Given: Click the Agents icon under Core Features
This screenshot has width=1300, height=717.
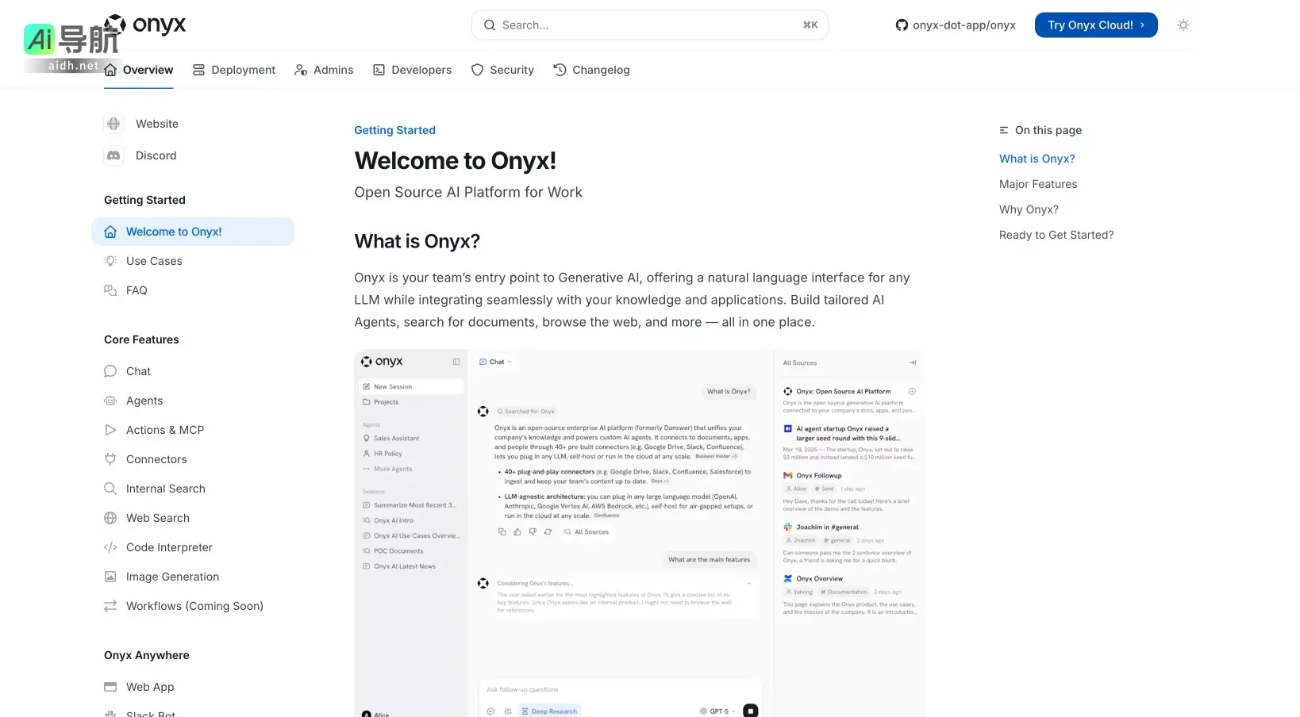Looking at the screenshot, I should pyautogui.click(x=110, y=401).
